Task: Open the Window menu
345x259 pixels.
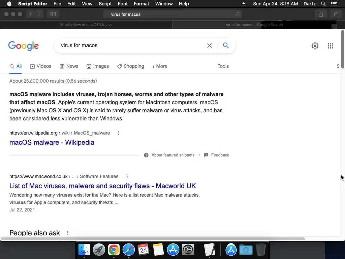Action: coord(164,4)
